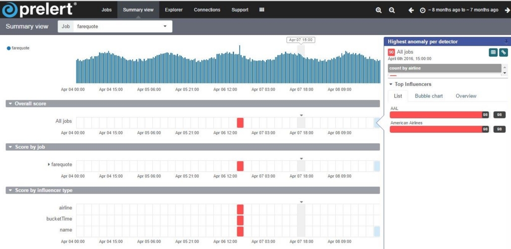This screenshot has height=249, width=511.
Task: Go to the Explorer page
Action: [x=174, y=10]
